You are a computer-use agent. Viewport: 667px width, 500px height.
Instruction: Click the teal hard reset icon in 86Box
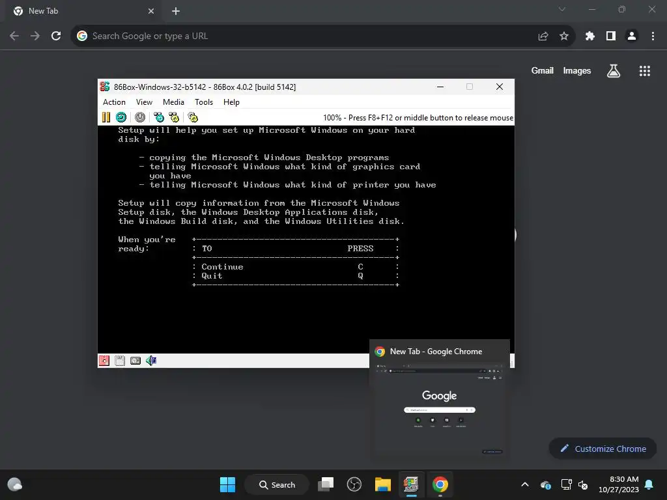tap(121, 117)
